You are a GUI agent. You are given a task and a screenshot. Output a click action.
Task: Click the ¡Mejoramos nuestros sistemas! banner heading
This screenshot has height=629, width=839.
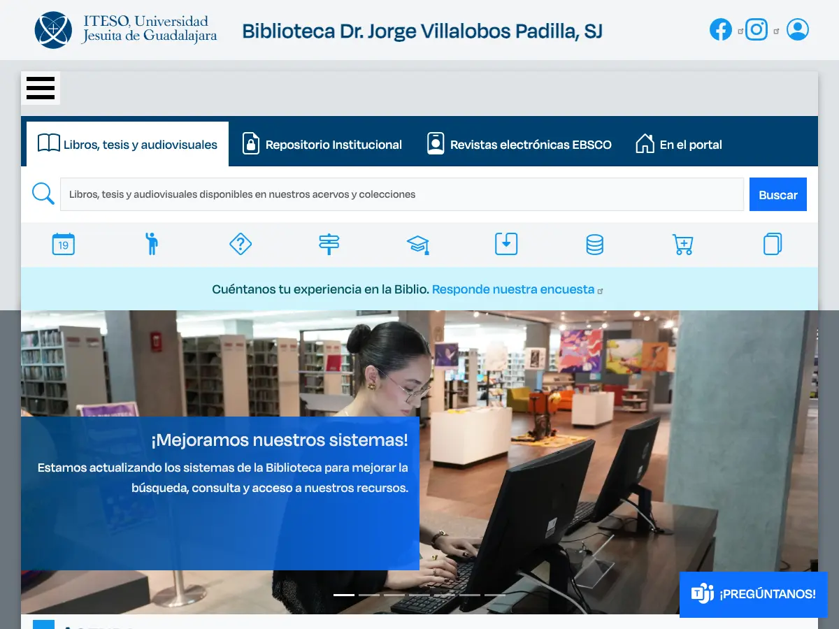[280, 440]
